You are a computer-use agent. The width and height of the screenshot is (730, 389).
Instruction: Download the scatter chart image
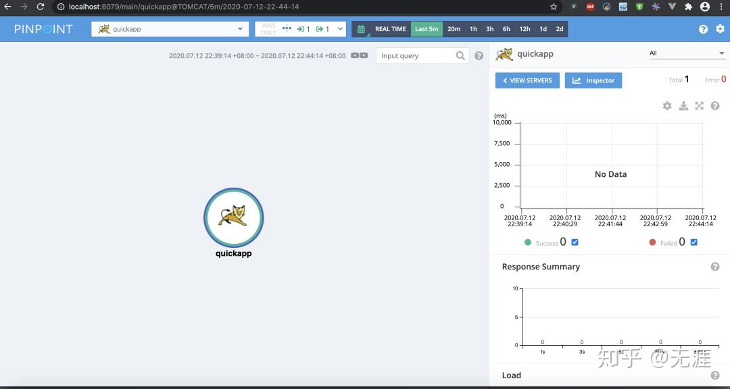[683, 106]
